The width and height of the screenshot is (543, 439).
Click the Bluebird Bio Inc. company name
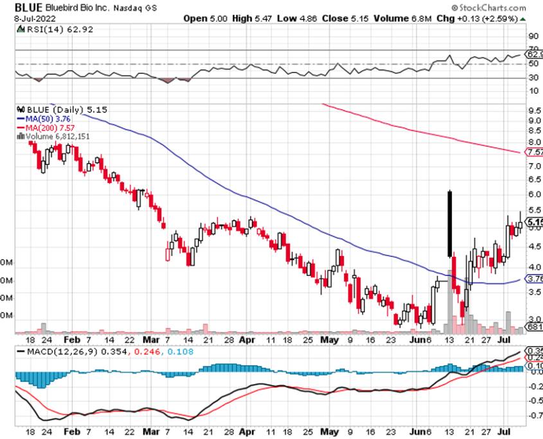(77, 7)
